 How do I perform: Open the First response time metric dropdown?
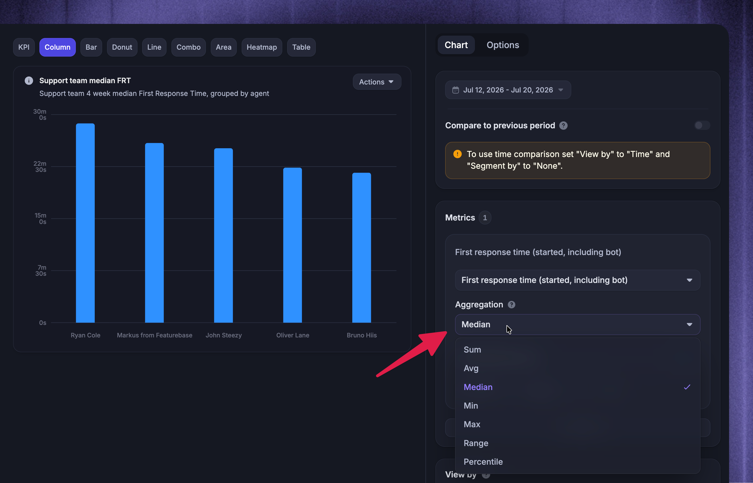pyautogui.click(x=577, y=280)
